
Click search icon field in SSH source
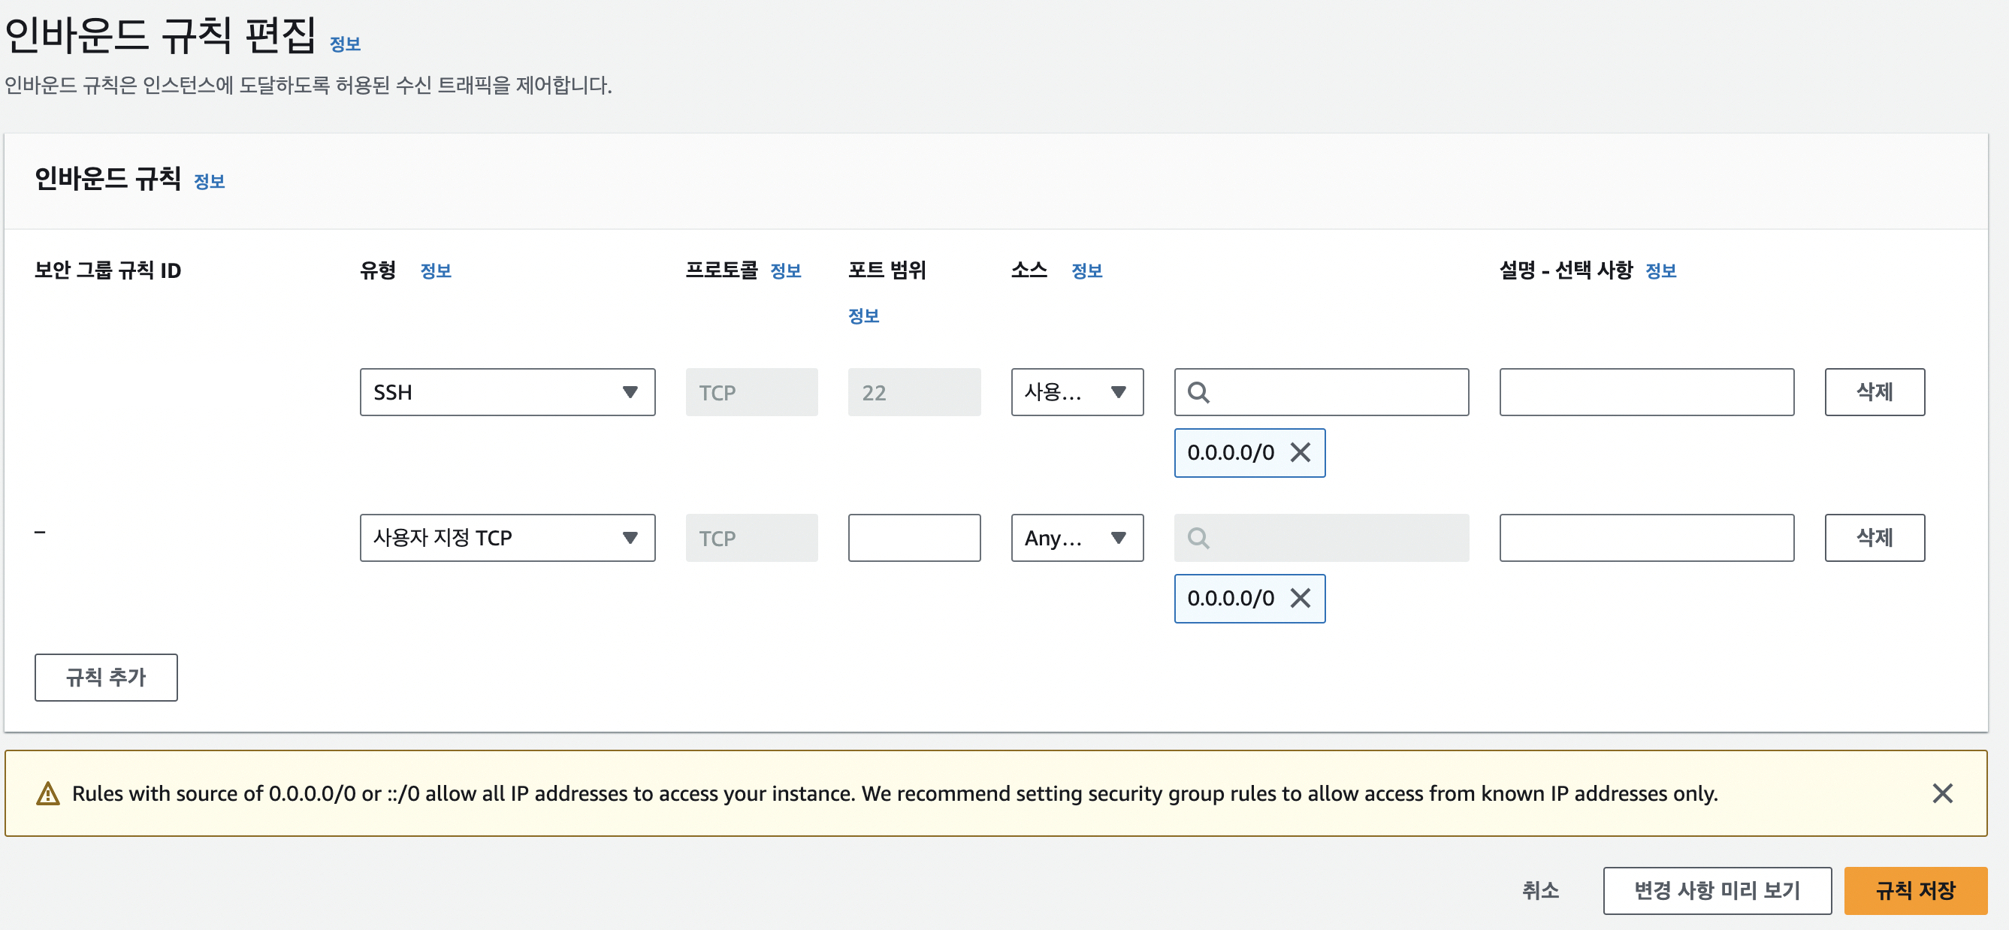(x=1321, y=392)
